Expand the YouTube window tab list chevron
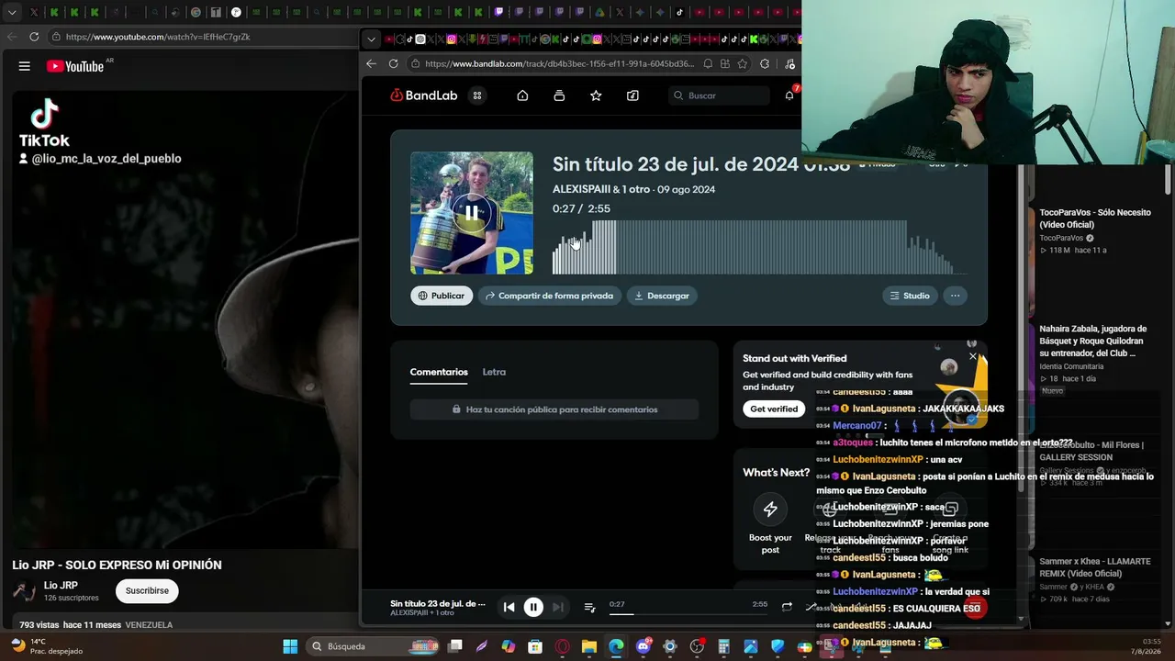Screen dimensions: 1175x661 point(12,12)
